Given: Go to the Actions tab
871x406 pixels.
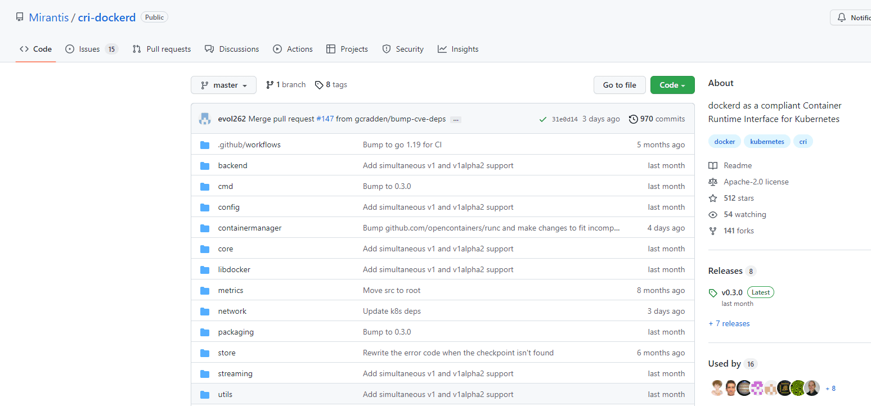Looking at the screenshot, I should pyautogui.click(x=293, y=49).
